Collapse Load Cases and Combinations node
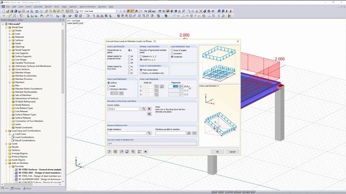Viewport: 346px width, 194px height. (6, 130)
